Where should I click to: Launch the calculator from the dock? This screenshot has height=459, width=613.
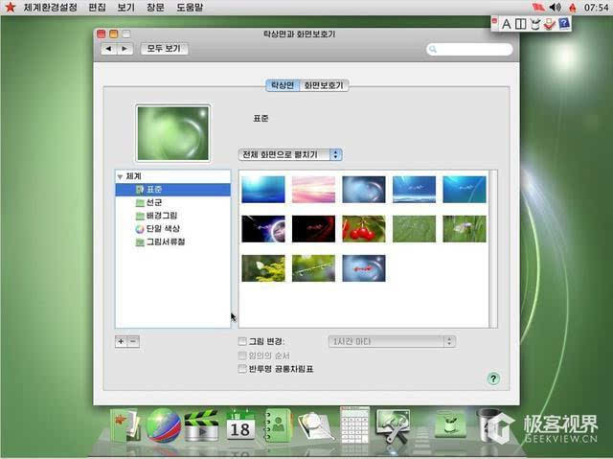(x=354, y=425)
